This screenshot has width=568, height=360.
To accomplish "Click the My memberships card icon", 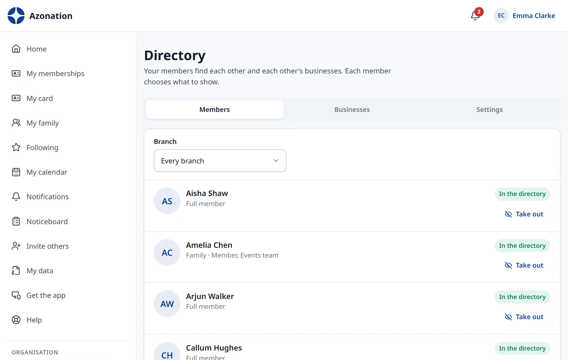I will [16, 73].
